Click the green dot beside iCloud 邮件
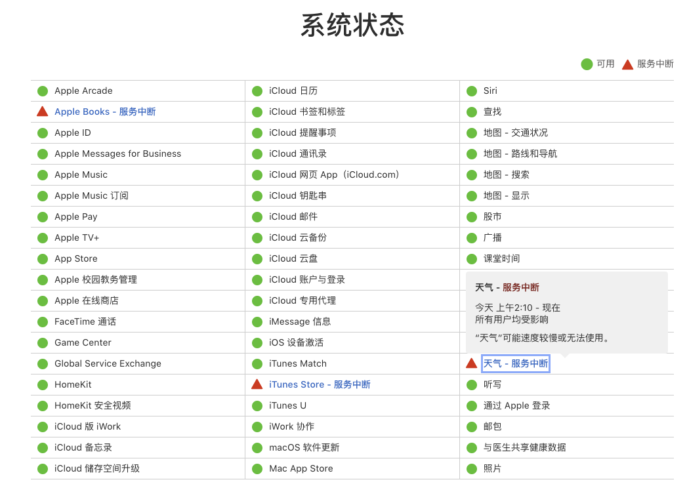Screen dimensions: 687x486 pyautogui.click(x=257, y=217)
